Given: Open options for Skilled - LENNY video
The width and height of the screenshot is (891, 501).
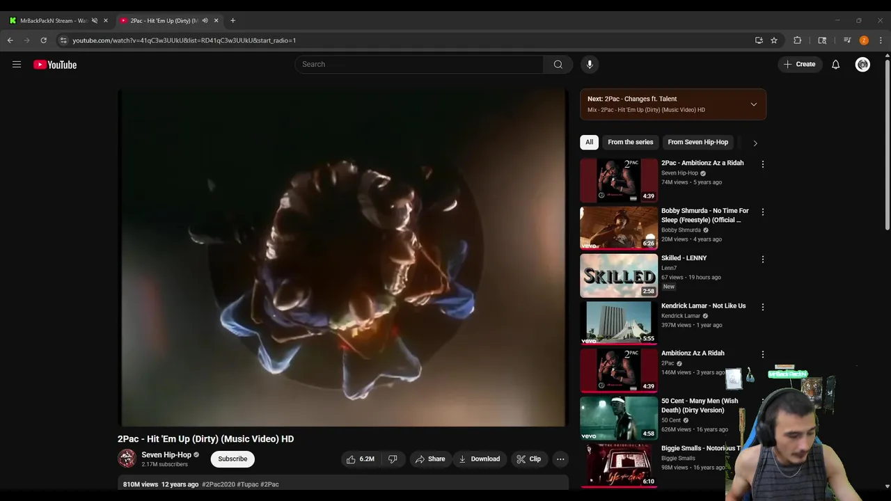Looking at the screenshot, I should (x=763, y=259).
